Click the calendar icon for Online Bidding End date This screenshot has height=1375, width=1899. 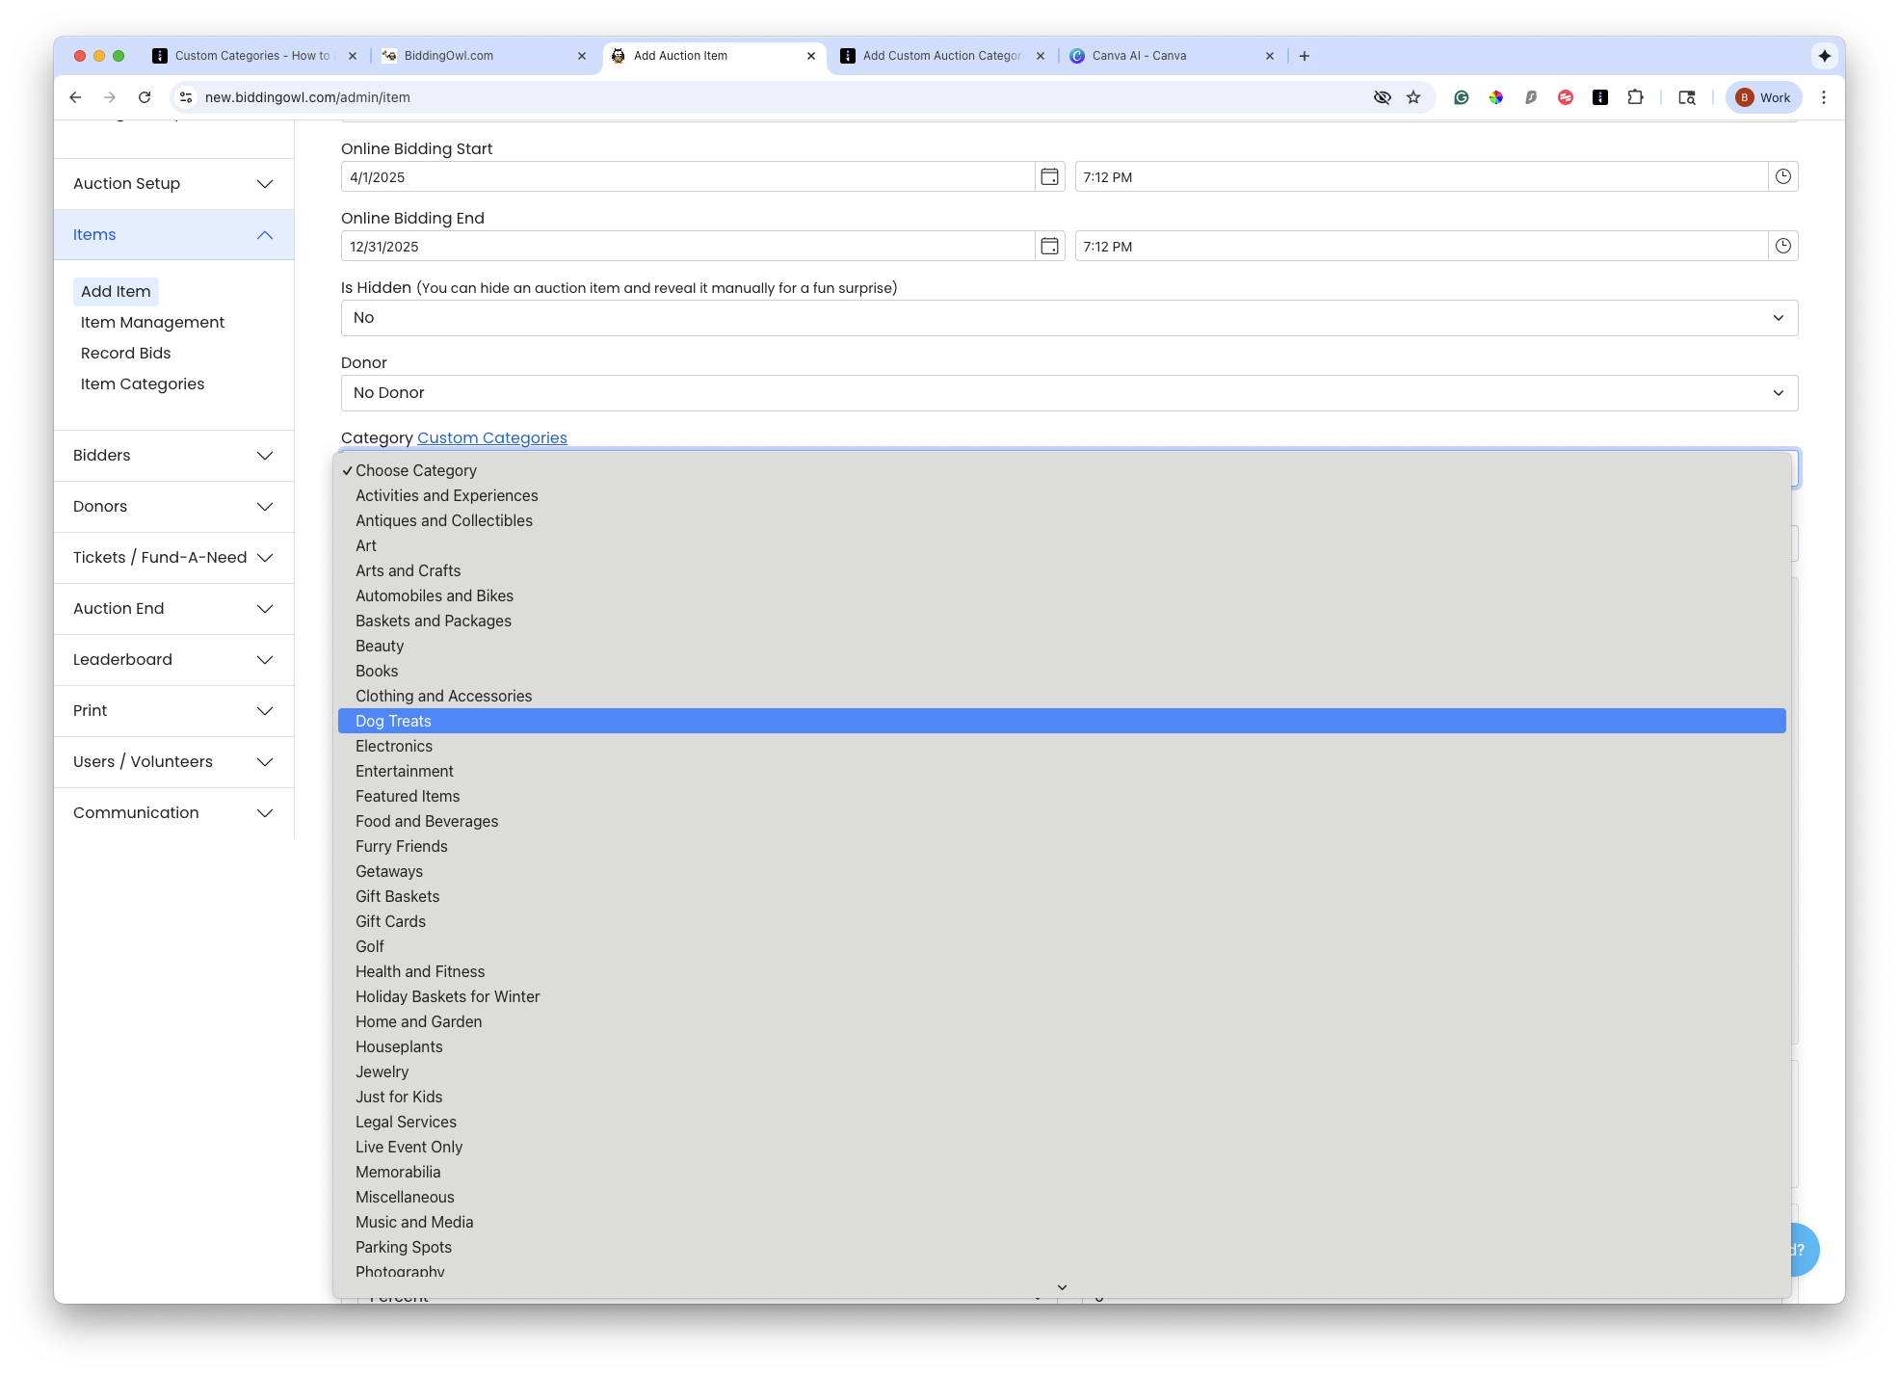[1050, 246]
